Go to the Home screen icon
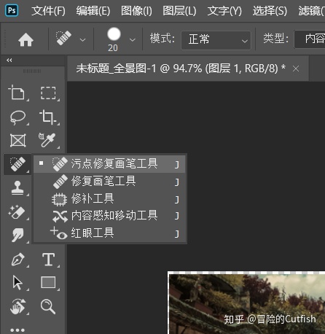325x334 pixels. 26,39
